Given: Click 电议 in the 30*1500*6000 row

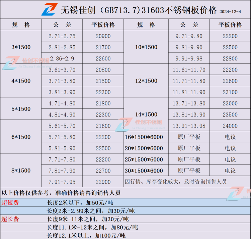Looking at the screenshot, I should pos(230,171).
